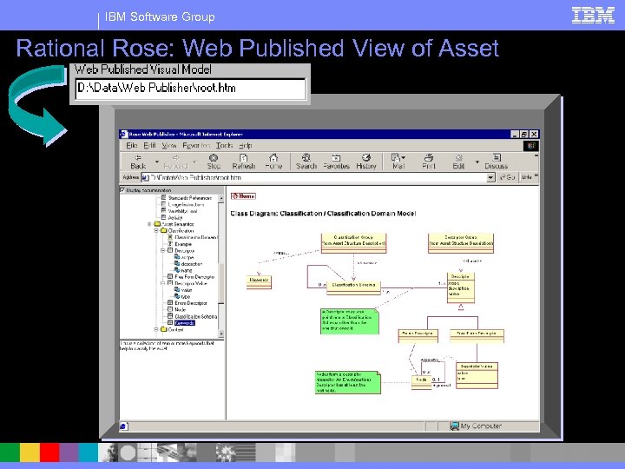Select Keywords item in the tree
The image size is (625, 469).
185,323
